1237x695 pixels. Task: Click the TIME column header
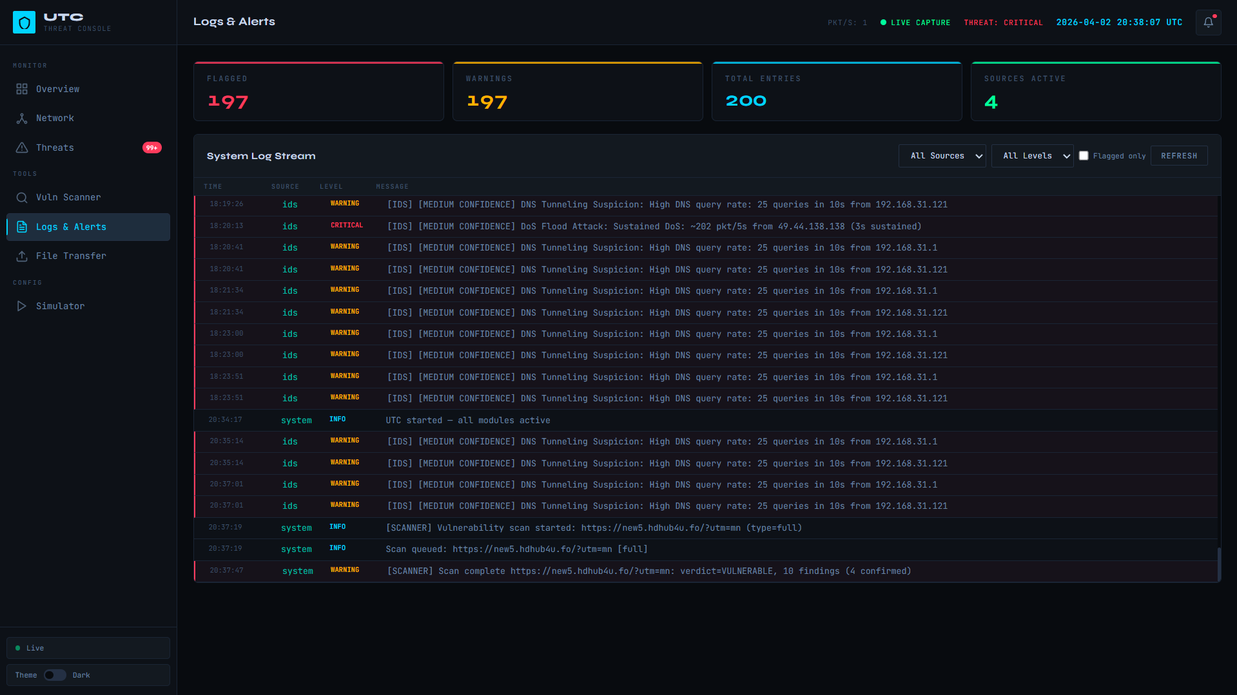pos(213,187)
